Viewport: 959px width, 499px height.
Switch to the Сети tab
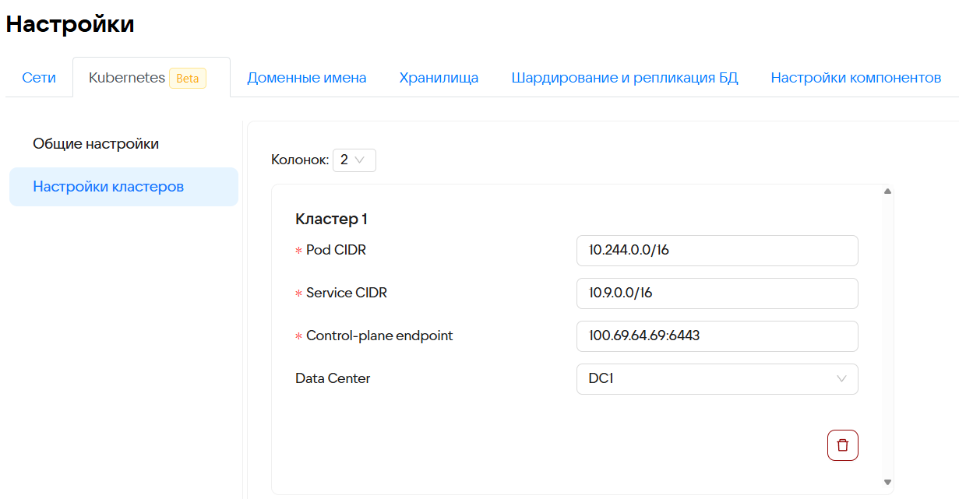(x=39, y=78)
